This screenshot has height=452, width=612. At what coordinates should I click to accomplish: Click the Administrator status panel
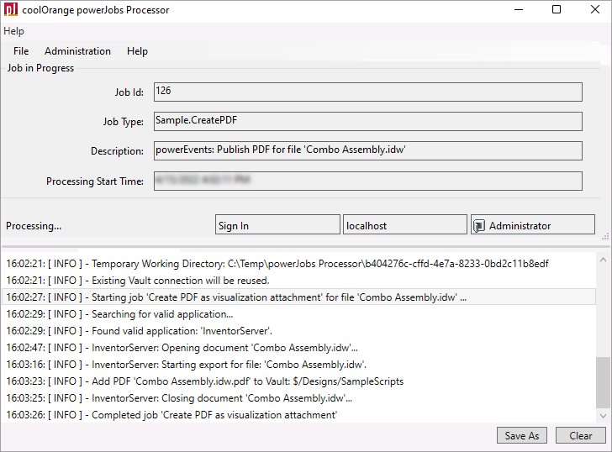(533, 224)
